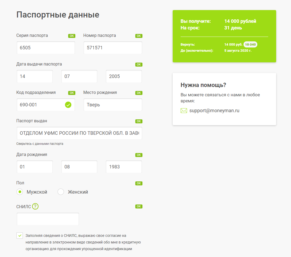291x257 pixels.
Task: Click the envelope icon next to support email
Action: tap(184, 111)
